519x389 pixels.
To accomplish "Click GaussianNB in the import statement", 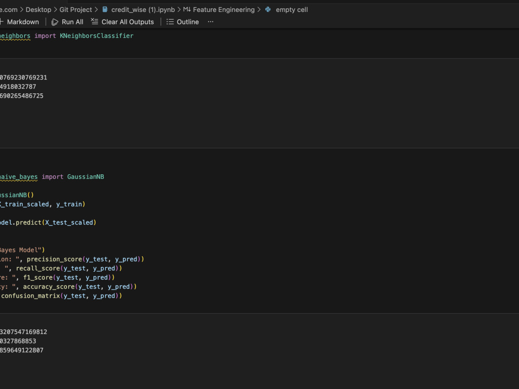I will [86, 177].
